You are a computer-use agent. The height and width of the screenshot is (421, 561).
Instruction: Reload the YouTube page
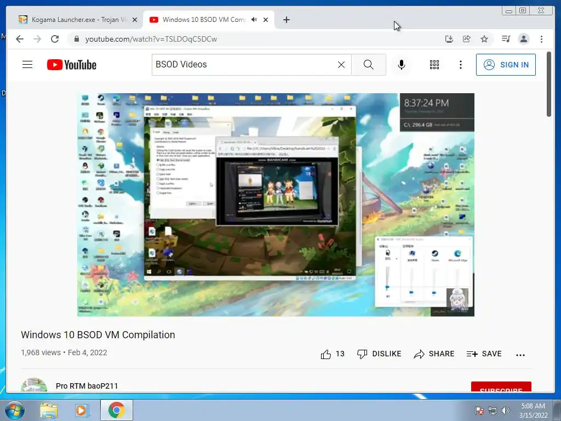coord(55,39)
